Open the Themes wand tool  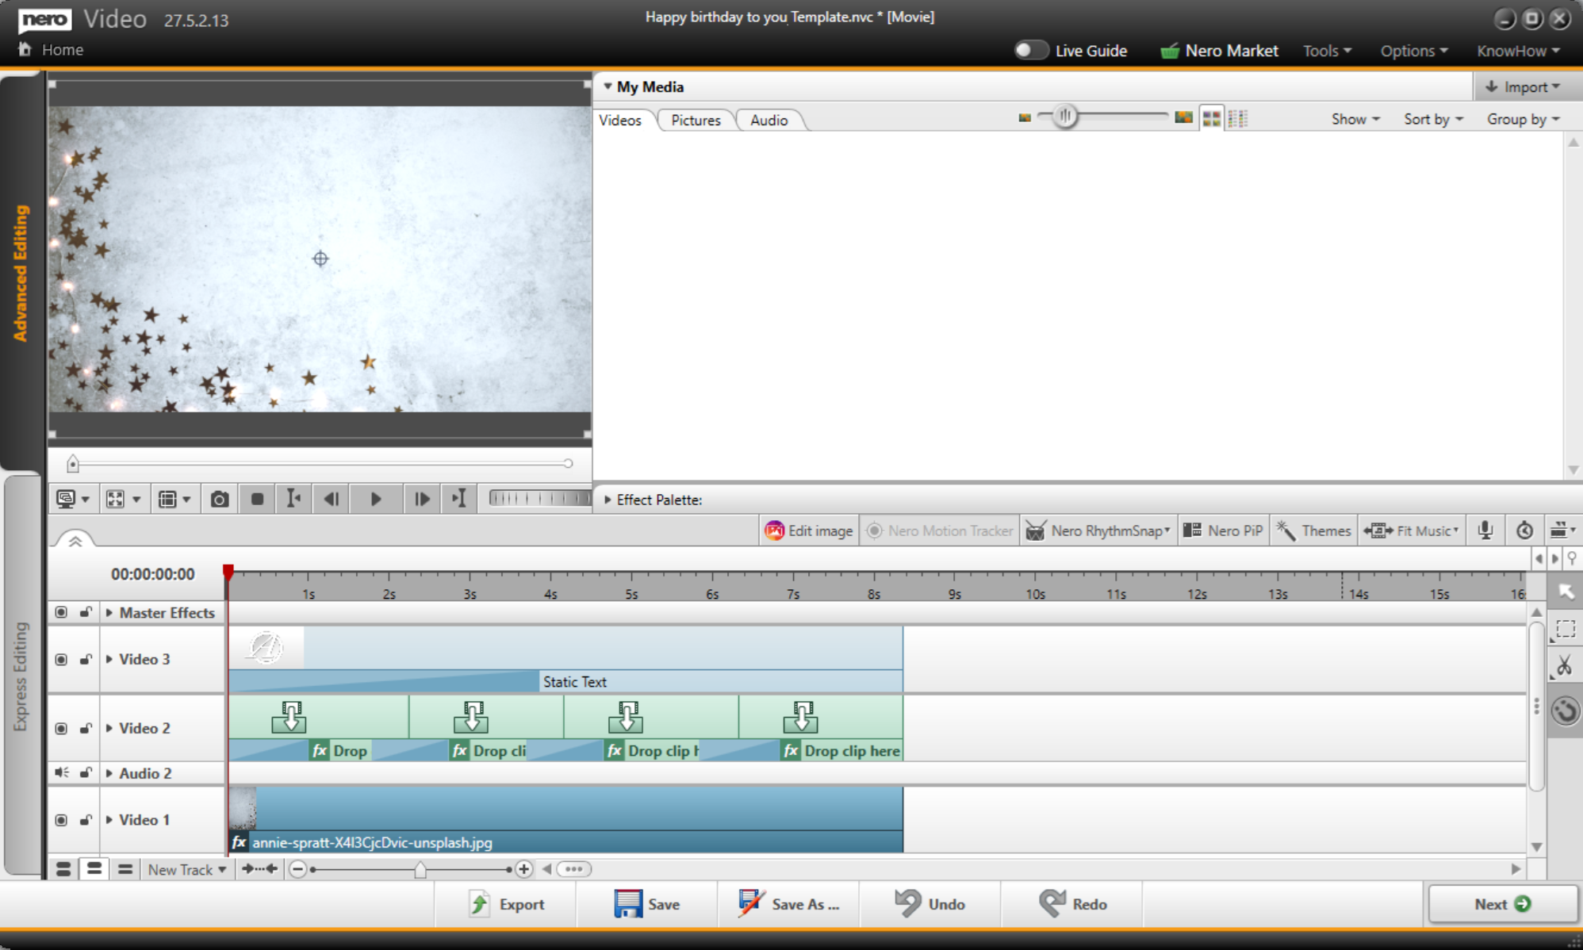pos(1313,531)
